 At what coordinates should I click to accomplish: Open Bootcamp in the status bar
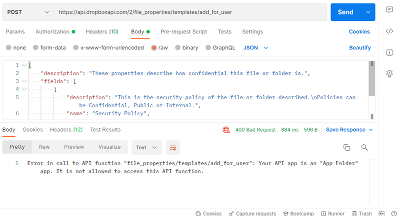tap(298, 214)
